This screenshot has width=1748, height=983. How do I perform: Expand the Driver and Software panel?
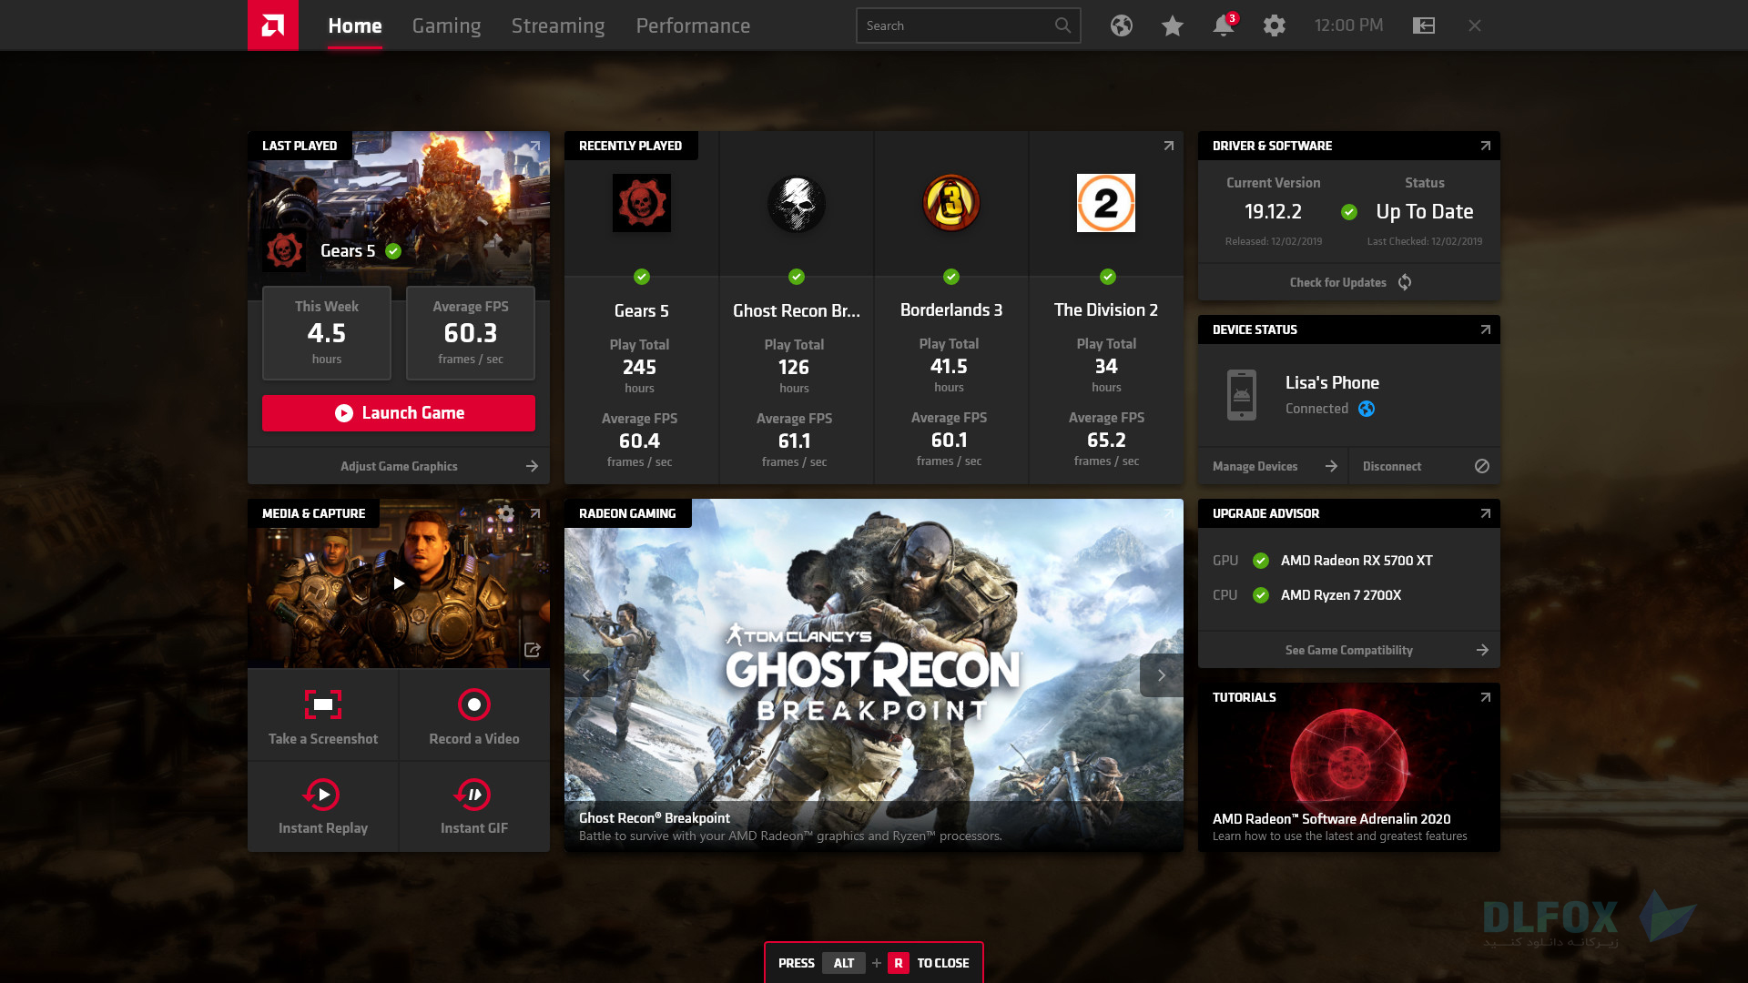(1485, 146)
